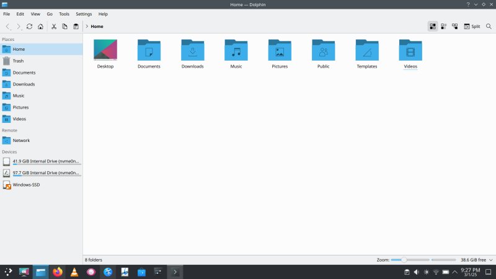
Task: Open the Tools menu
Action: pos(64,14)
